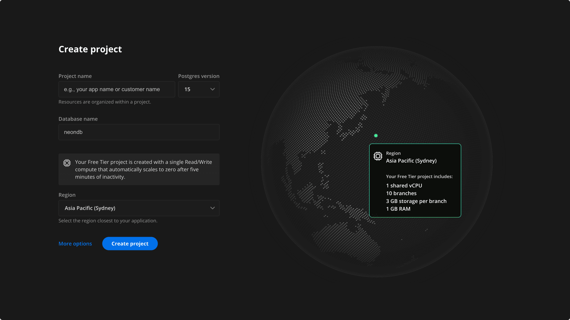Click the Project name input field
The image size is (570, 320).
117,89
